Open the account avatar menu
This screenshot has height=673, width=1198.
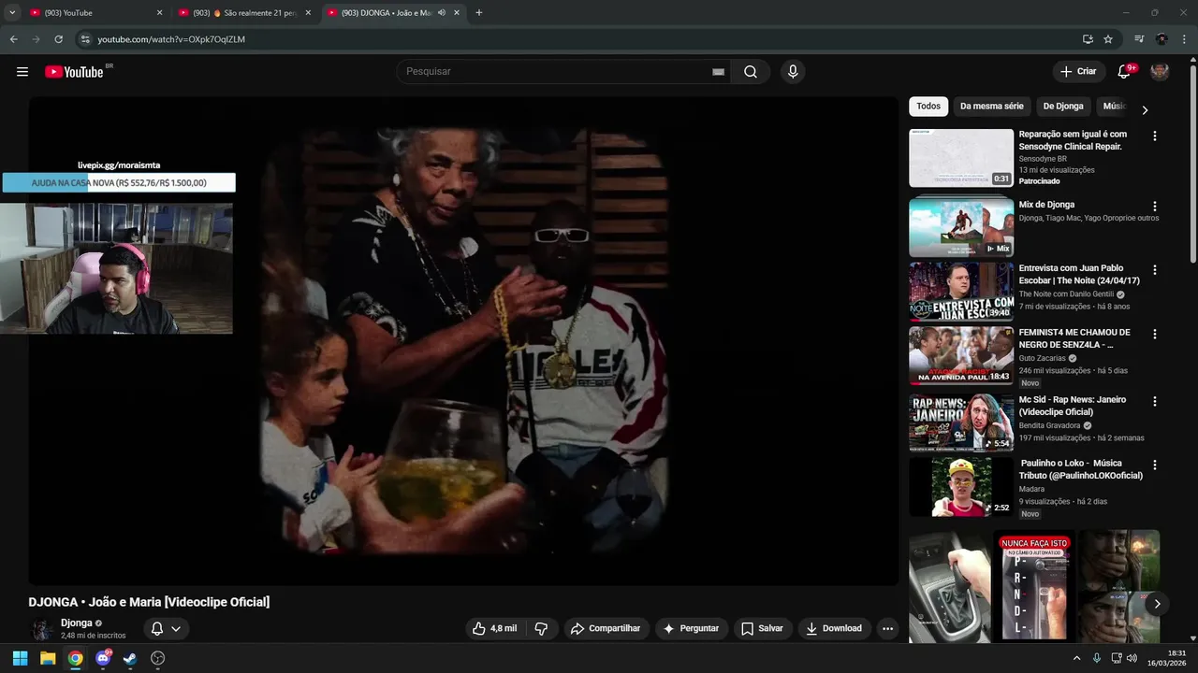pyautogui.click(x=1160, y=72)
